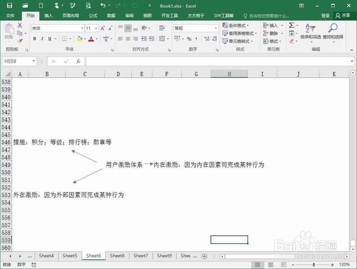
Task: Open 套用表格格式 table format menu
Action: click(240, 33)
